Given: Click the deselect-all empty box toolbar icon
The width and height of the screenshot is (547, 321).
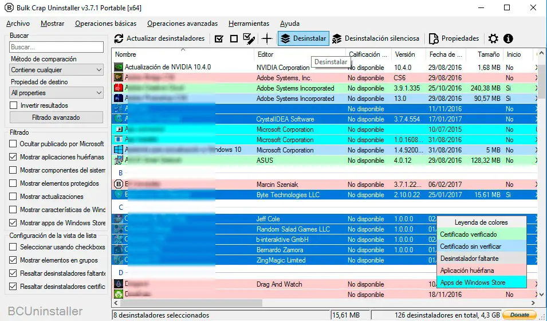Looking at the screenshot, I should tap(234, 39).
